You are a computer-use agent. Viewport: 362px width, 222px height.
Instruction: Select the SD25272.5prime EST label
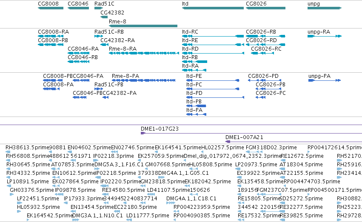pyautogui.click(x=301, y=199)
